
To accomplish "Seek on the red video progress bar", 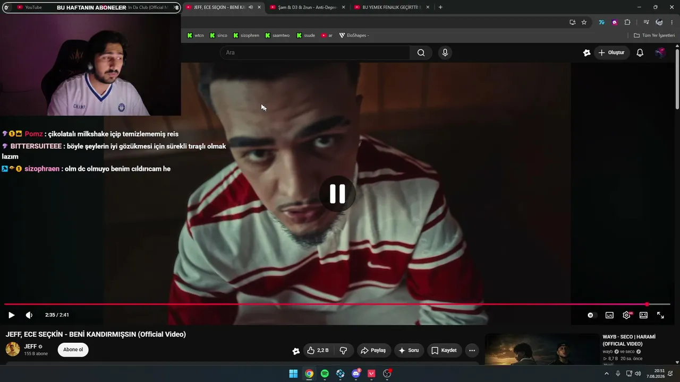I will 337,305.
